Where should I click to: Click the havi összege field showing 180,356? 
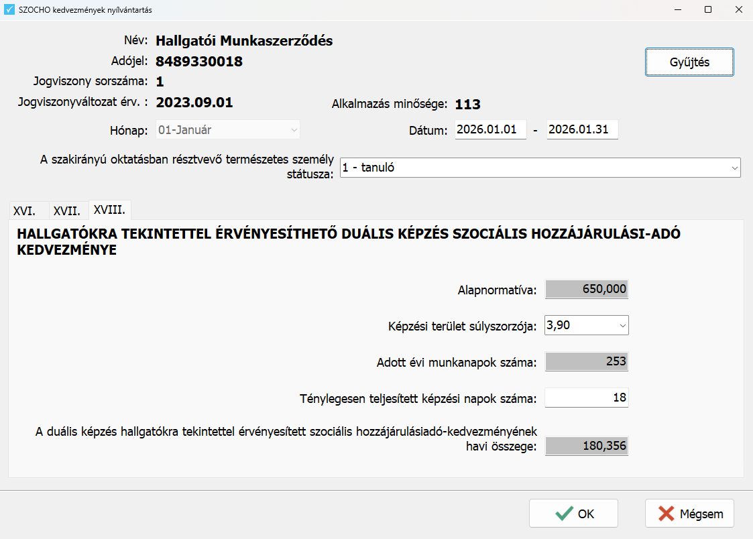(x=587, y=446)
